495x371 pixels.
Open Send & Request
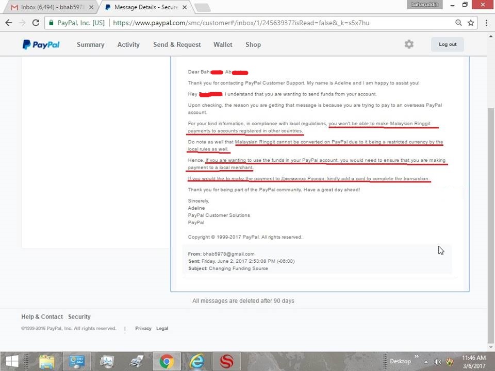[177, 44]
